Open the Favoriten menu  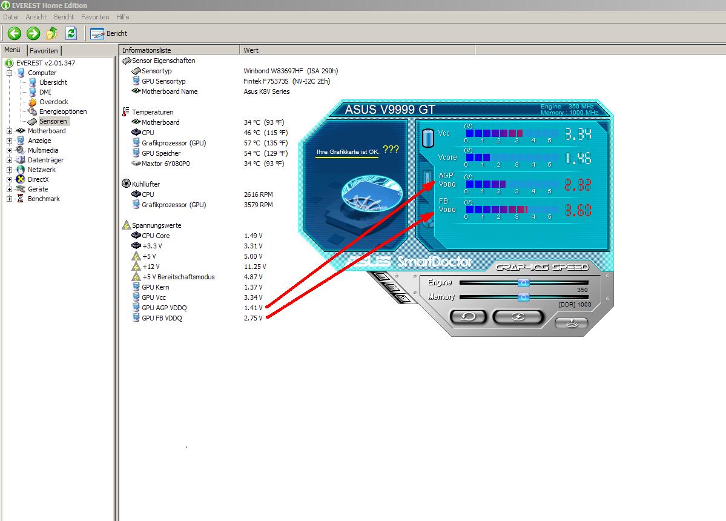pyautogui.click(x=95, y=17)
